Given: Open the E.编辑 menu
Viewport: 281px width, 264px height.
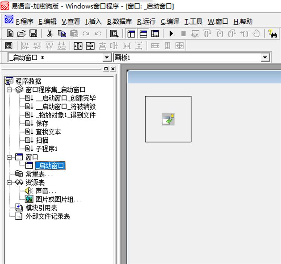Looking at the screenshot, I should (47, 21).
